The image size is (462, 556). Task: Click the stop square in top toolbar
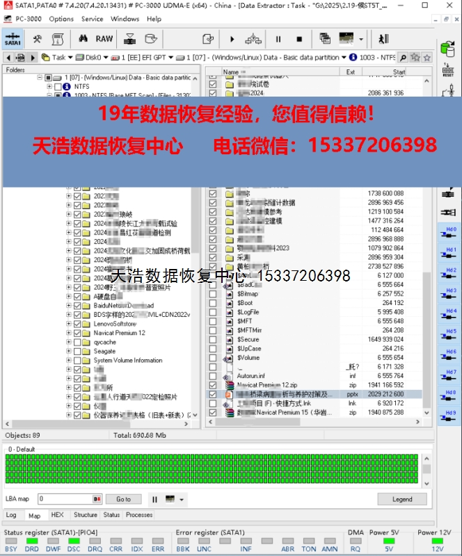click(299, 39)
